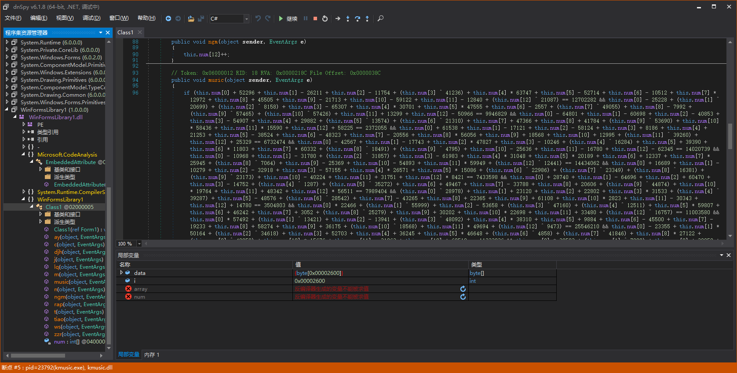The width and height of the screenshot is (737, 373).
Task: Click the Step Over icon
Action: 357,18
